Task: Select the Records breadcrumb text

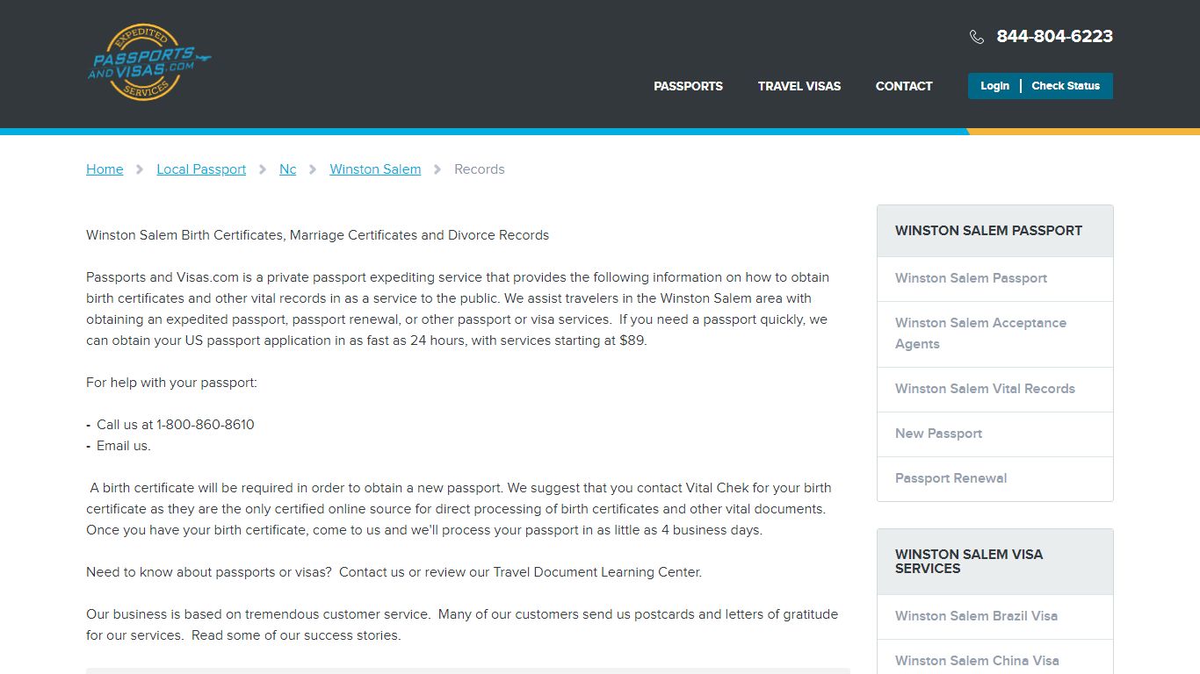Action: 480,169
